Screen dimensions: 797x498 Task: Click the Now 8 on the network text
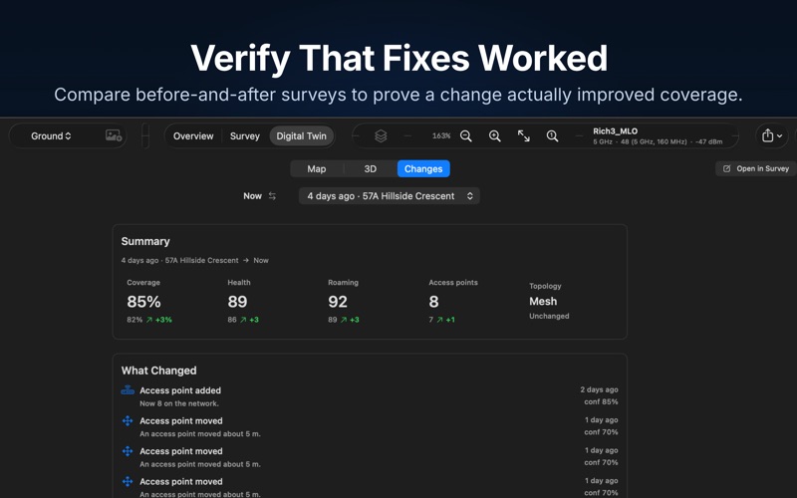[179, 403]
